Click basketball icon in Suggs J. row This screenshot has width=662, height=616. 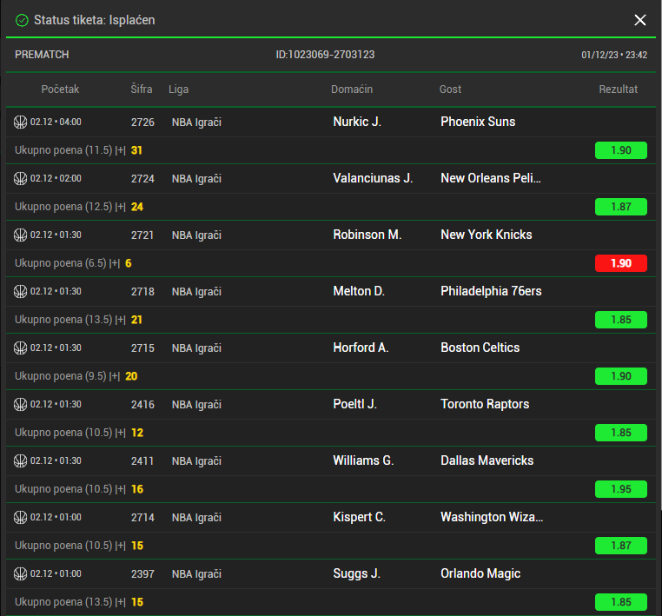click(x=20, y=573)
